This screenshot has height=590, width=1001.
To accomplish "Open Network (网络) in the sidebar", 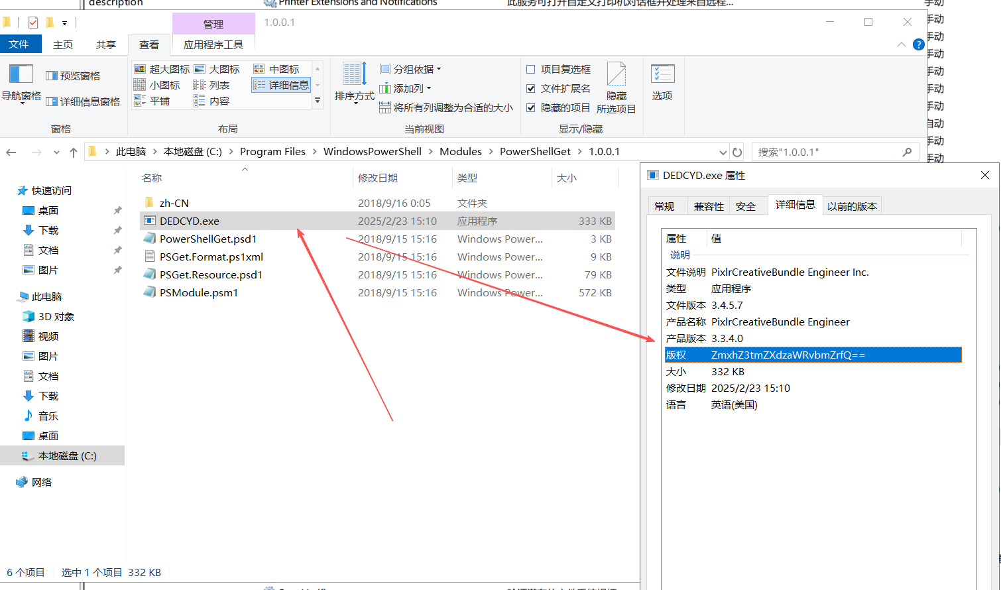I will 41,482.
